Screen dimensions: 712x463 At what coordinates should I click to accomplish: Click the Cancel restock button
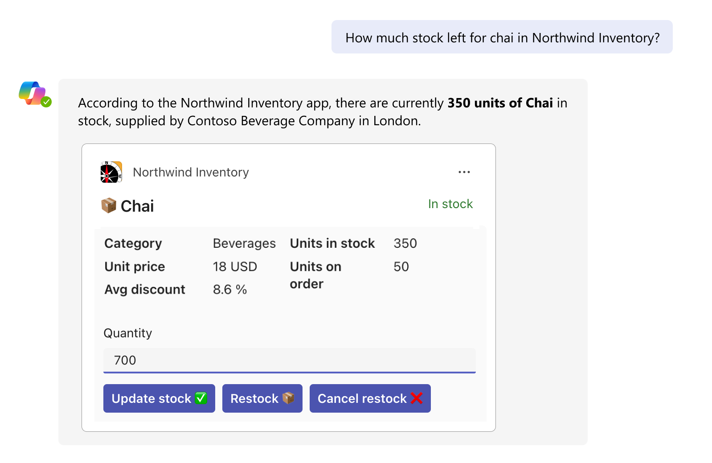[370, 398]
